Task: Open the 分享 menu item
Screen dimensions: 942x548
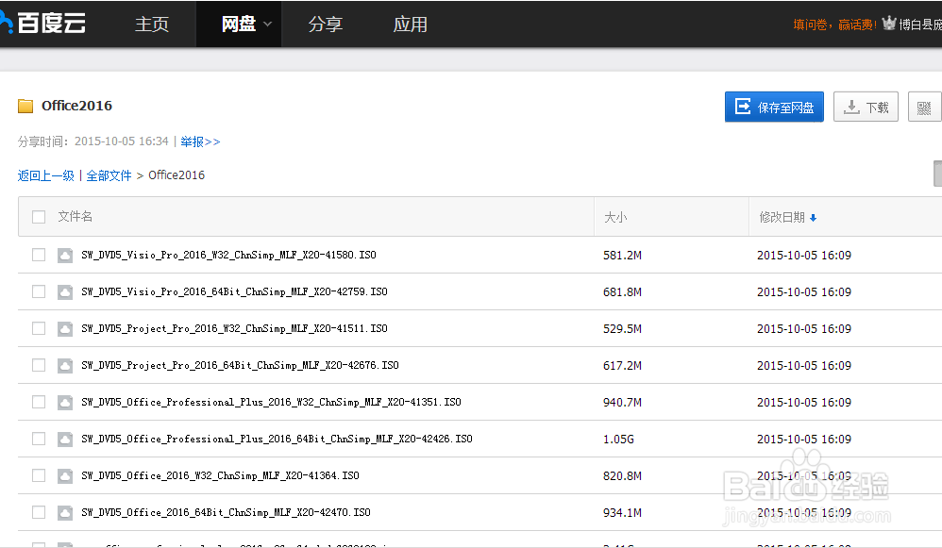Action: click(326, 24)
